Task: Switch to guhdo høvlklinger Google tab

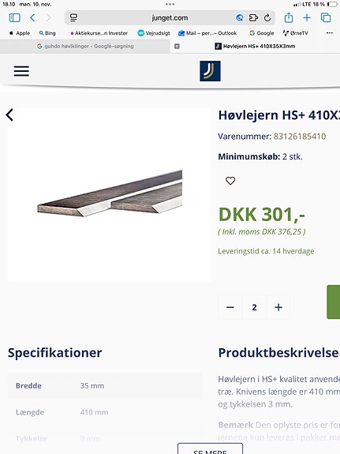Action: 85,47
